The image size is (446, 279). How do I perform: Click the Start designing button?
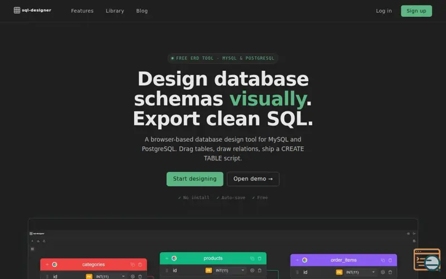tap(195, 179)
